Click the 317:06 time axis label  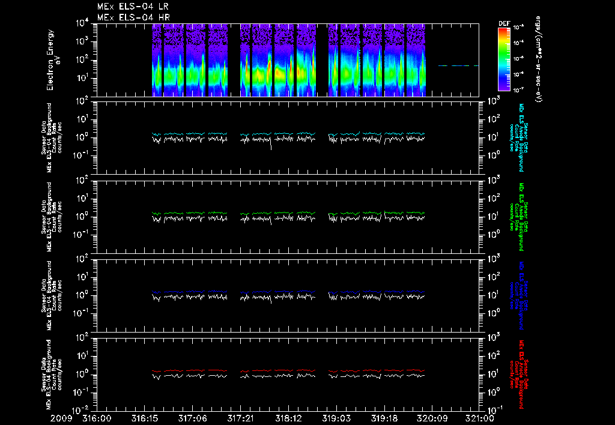(192, 418)
